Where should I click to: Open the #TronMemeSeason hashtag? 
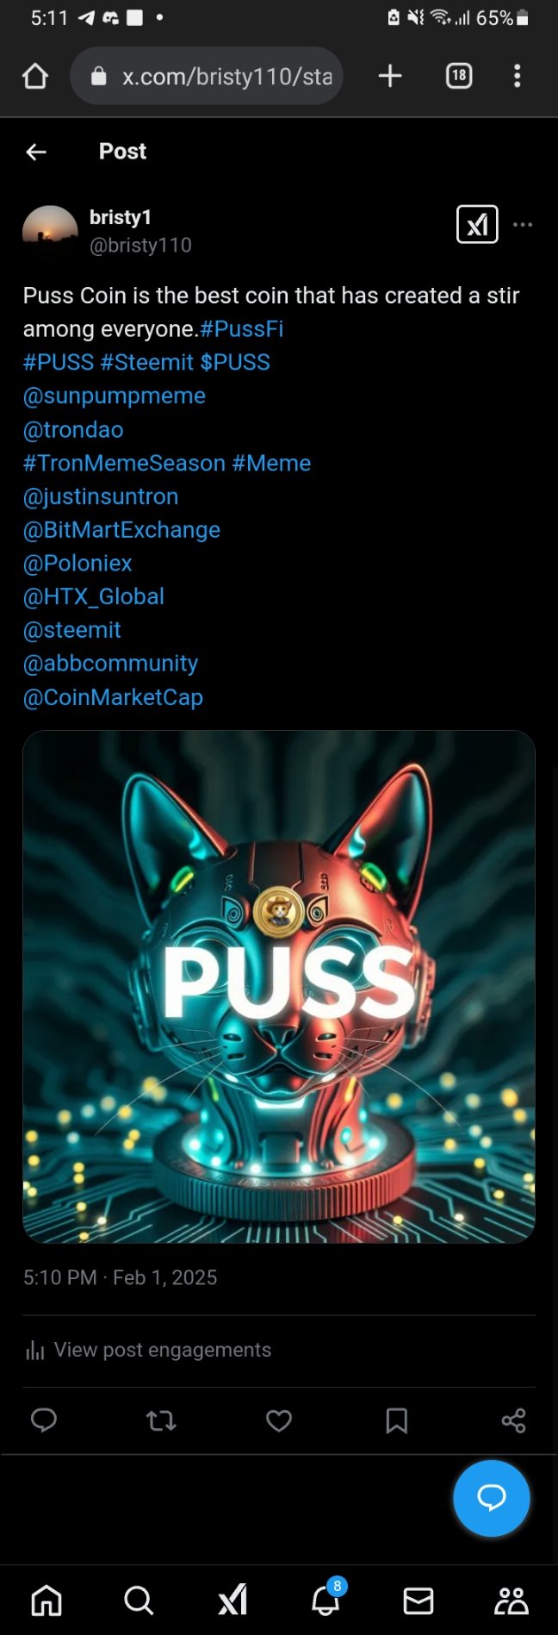(x=124, y=463)
